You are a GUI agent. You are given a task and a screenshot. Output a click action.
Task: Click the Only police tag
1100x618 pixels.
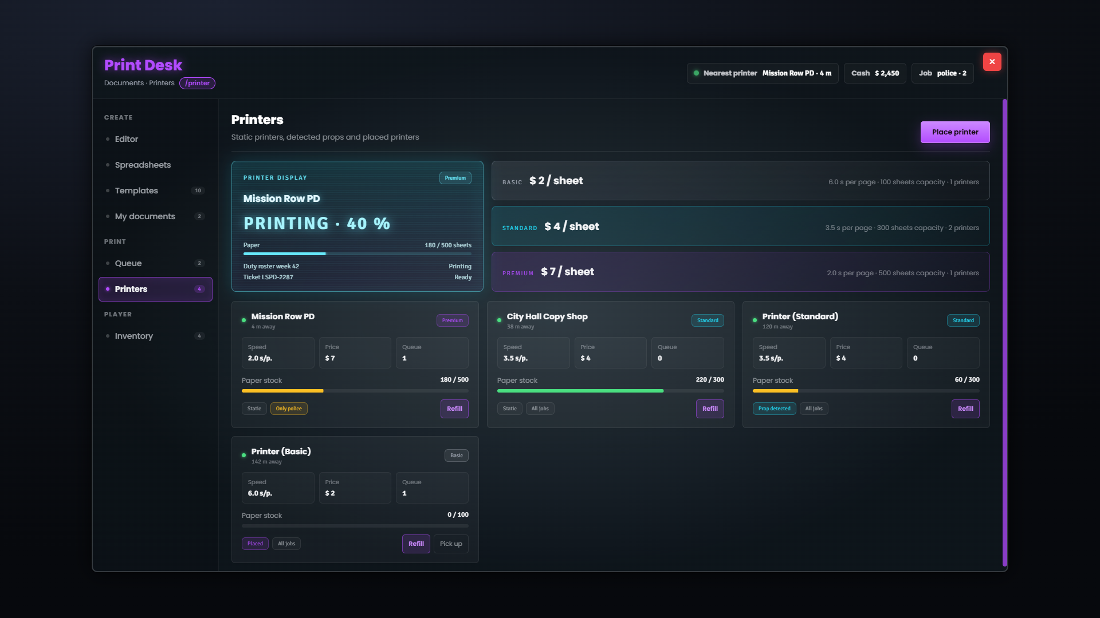coord(289,409)
